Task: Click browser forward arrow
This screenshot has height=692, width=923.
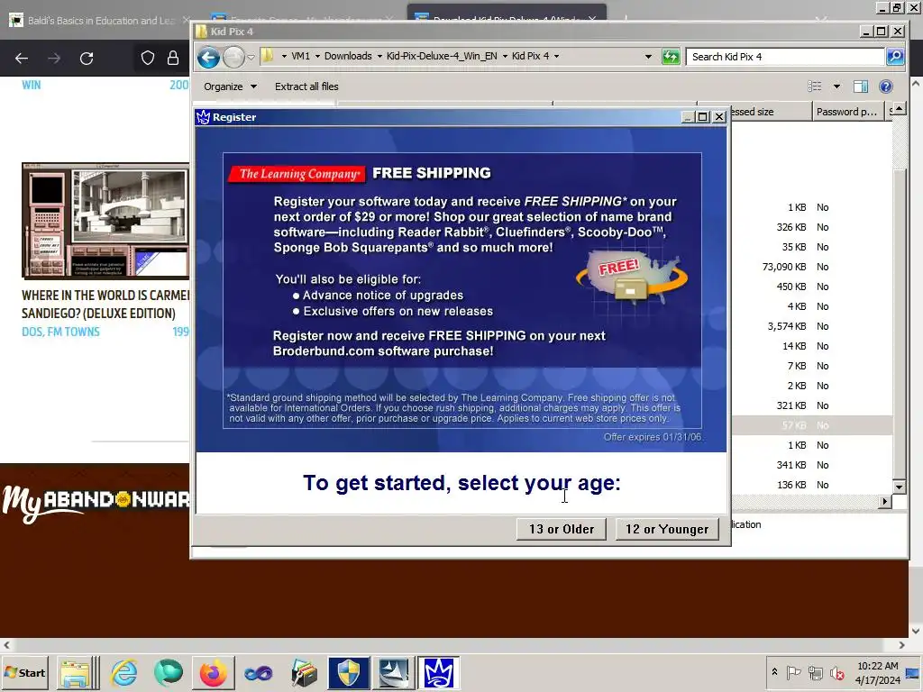Action: point(53,58)
